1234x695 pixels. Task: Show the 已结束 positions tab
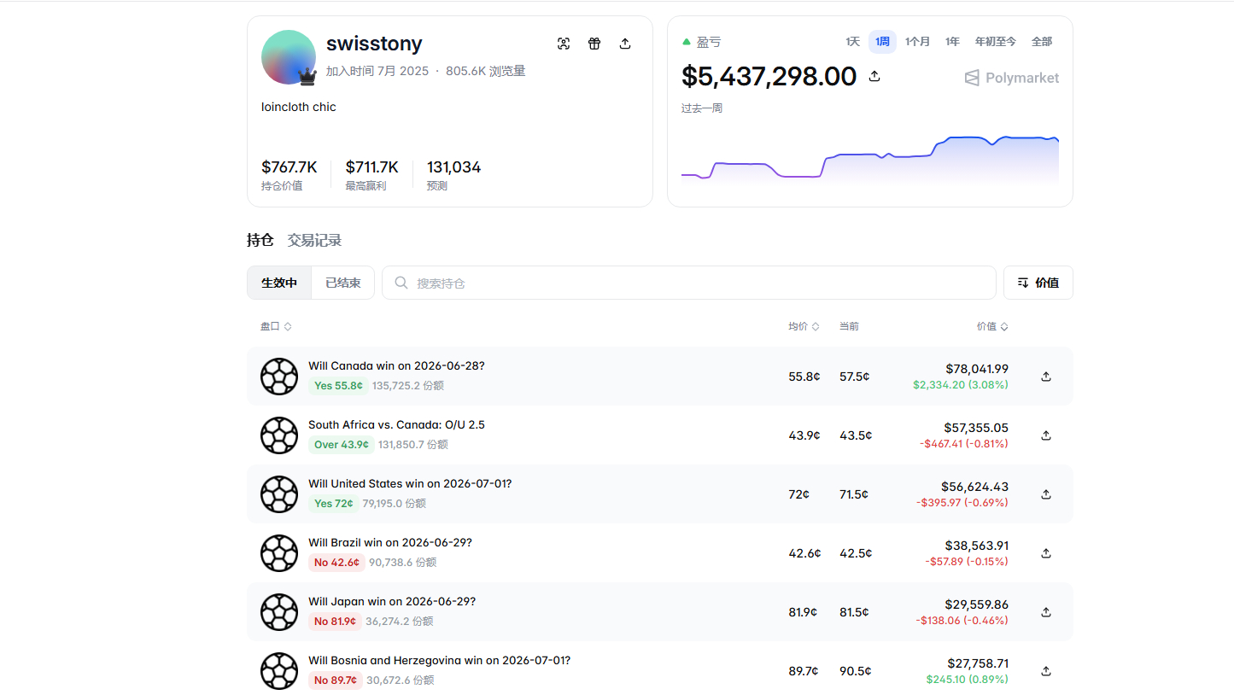click(343, 283)
